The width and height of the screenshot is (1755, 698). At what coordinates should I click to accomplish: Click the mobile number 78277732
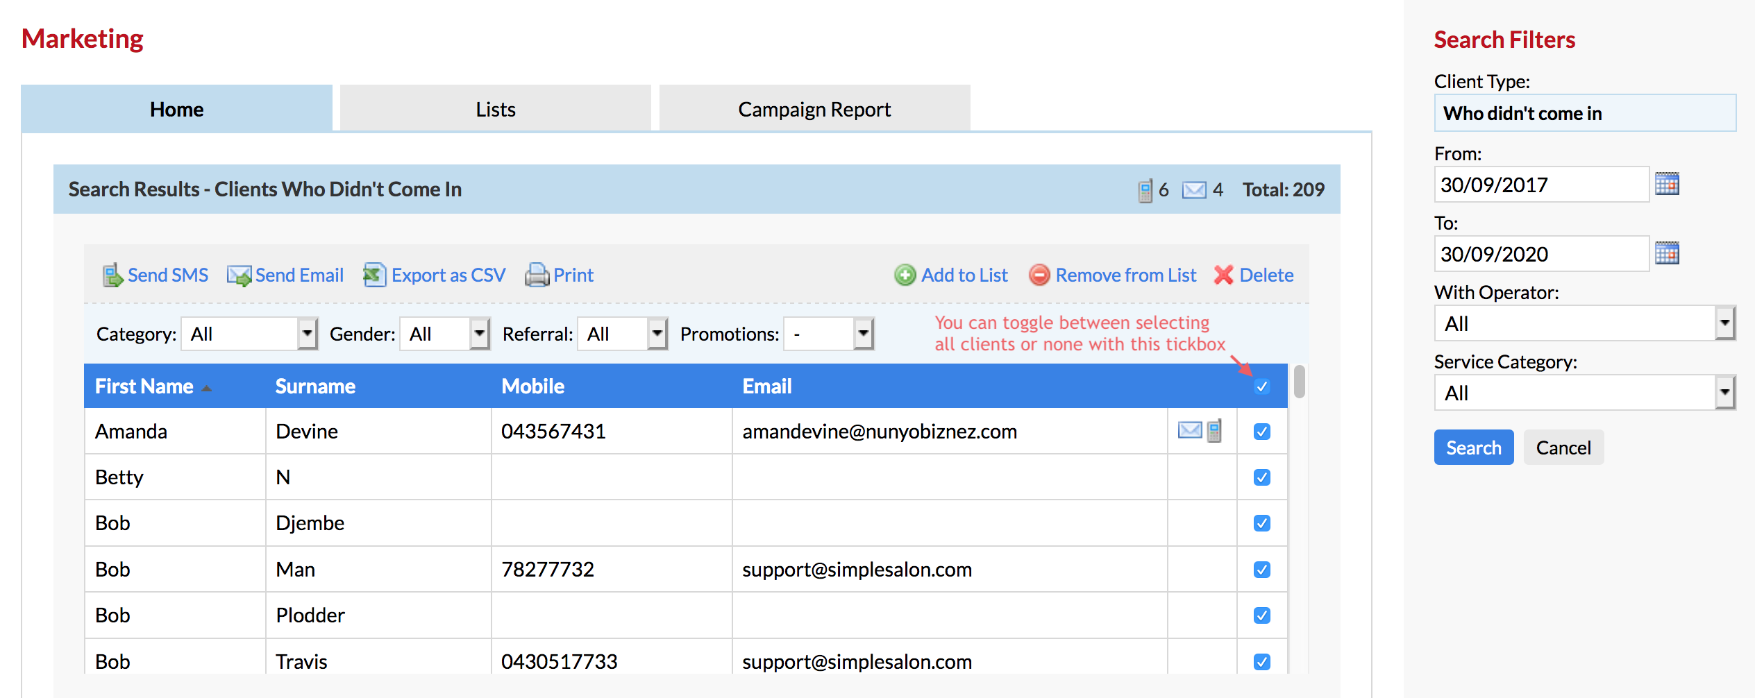548,570
